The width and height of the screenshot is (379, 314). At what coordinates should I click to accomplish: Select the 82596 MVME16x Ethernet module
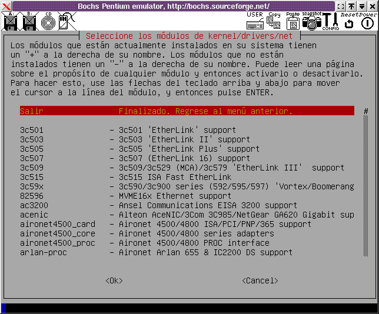[187, 196]
